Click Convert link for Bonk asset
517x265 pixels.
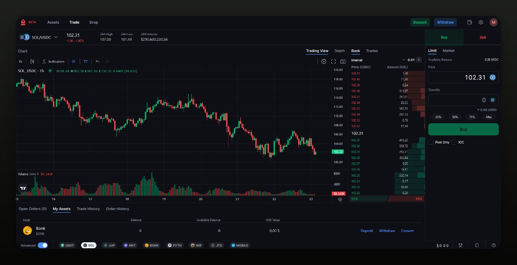coord(407,231)
